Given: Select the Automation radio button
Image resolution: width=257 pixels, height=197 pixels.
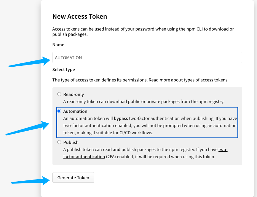Looking at the screenshot, I should [x=59, y=111].
